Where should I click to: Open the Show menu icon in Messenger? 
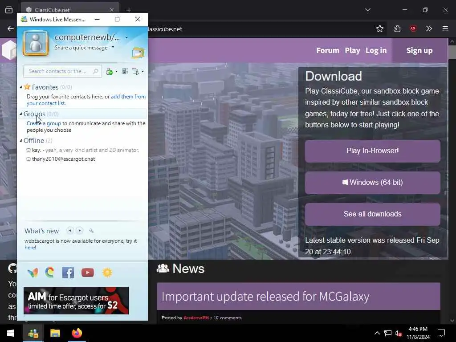click(135, 71)
